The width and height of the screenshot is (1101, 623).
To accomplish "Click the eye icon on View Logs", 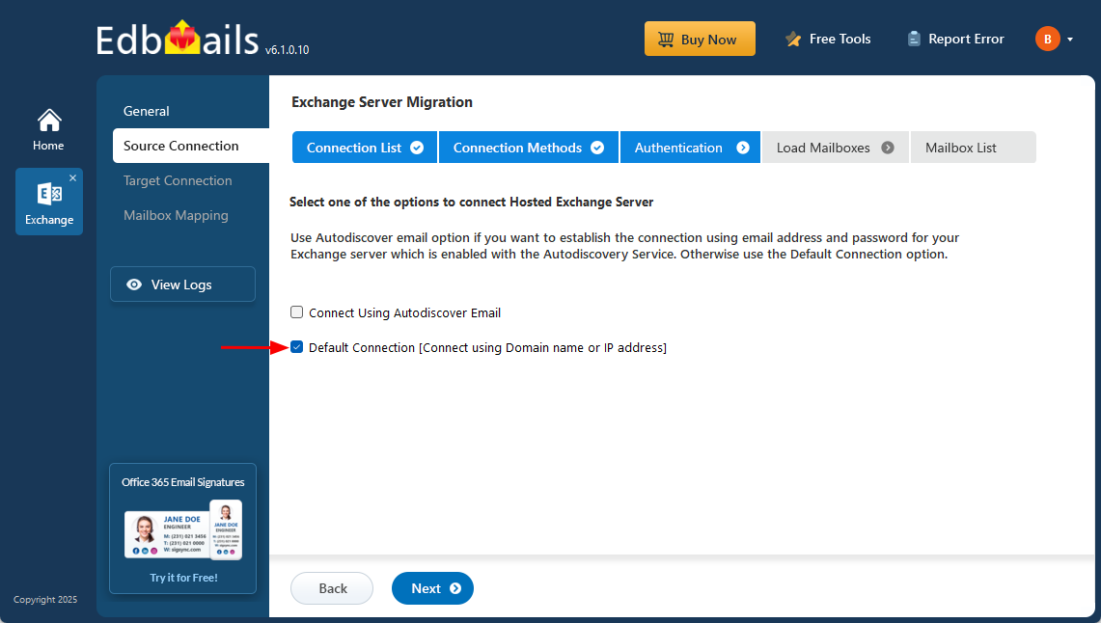I will click(x=134, y=284).
